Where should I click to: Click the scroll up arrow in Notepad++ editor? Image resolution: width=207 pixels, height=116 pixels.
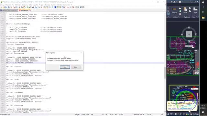click(165, 13)
